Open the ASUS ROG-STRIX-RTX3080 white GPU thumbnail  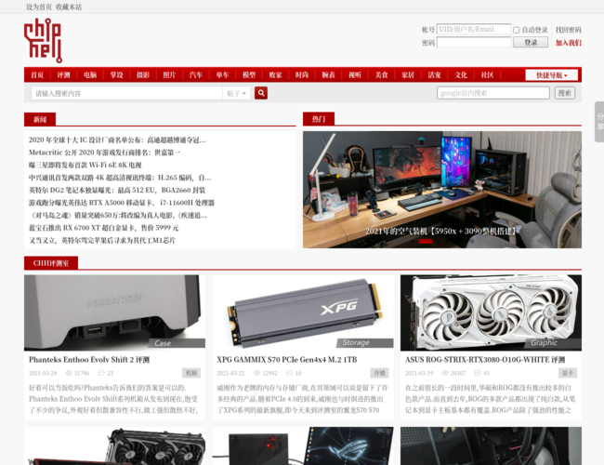tap(491, 312)
